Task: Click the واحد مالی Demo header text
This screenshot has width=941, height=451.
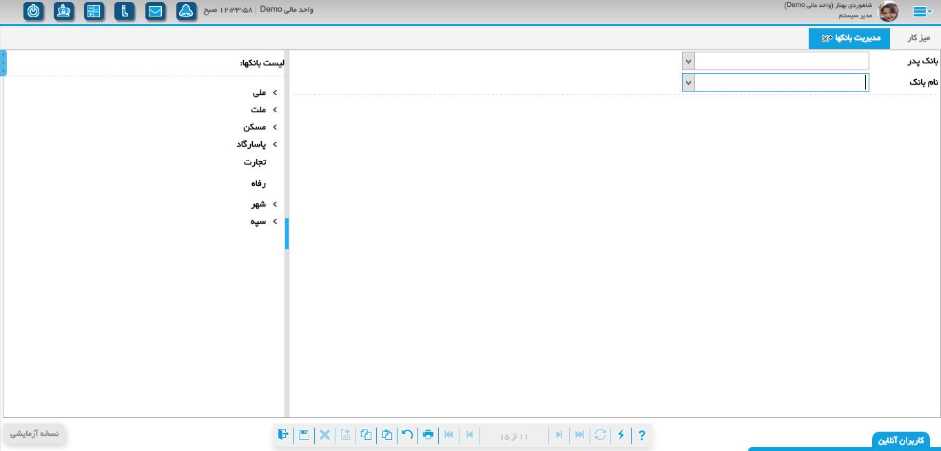Action: point(287,10)
